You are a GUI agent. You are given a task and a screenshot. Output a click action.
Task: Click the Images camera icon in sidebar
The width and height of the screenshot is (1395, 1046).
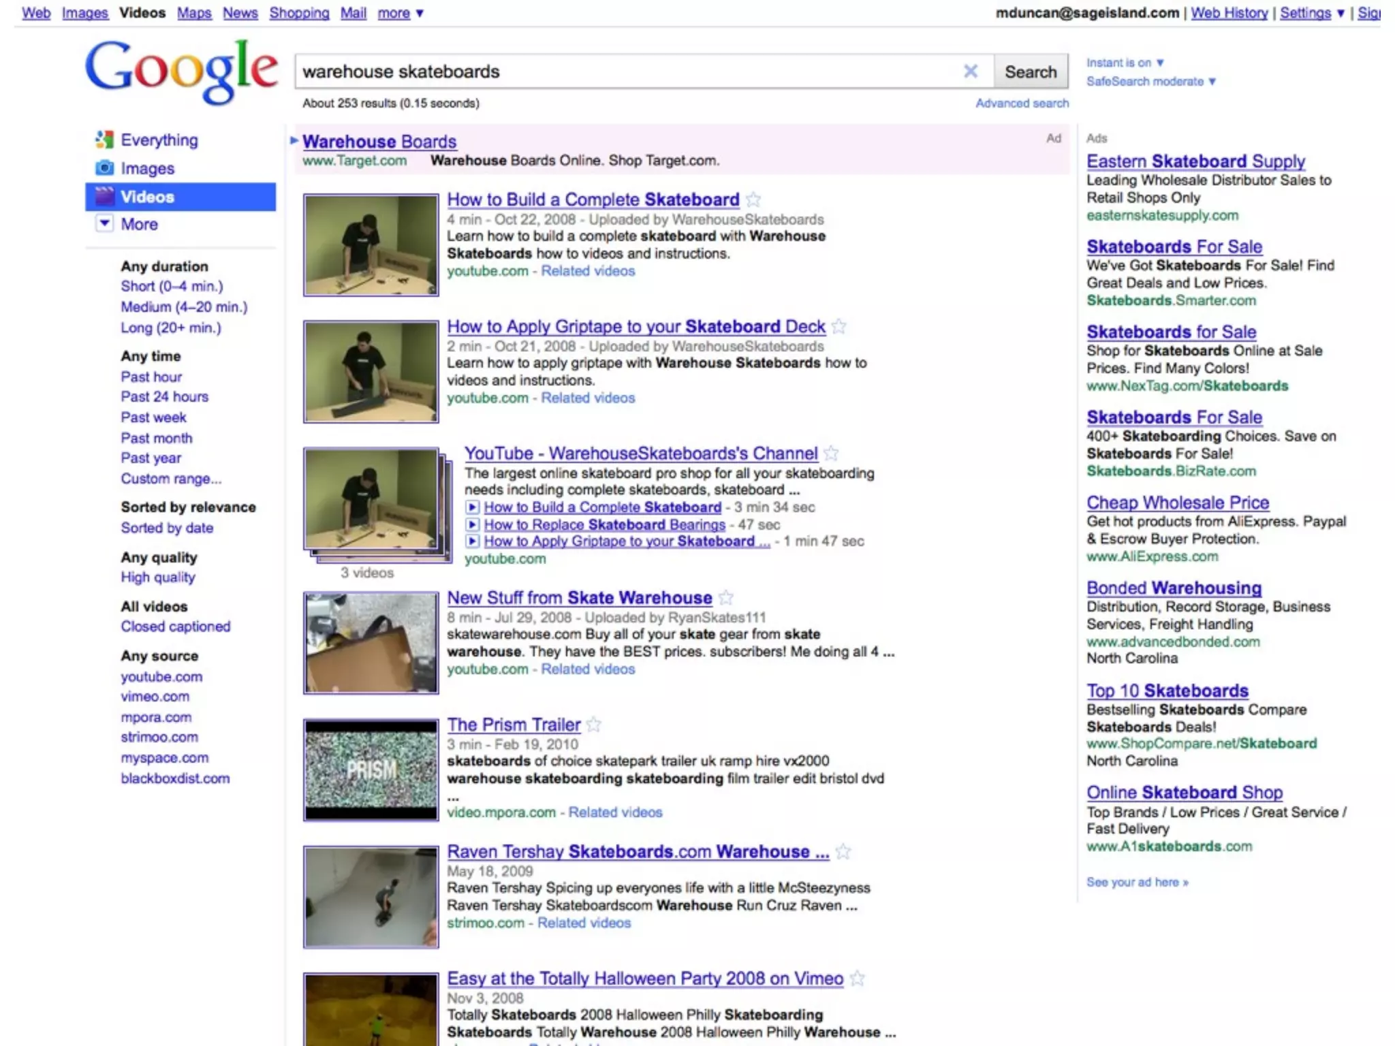(x=104, y=168)
